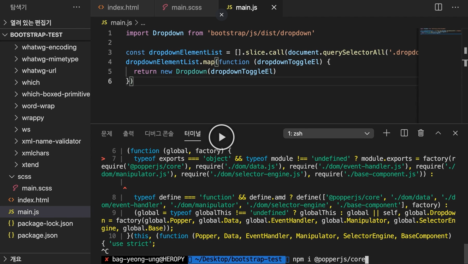The height and width of the screenshot is (264, 468).
Task: Kill terminal with trash icon
Action: 421,133
